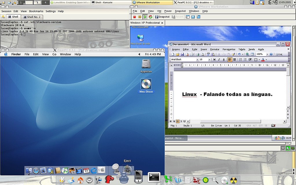
Task: Toggle italic formatting in Word
Action: pyautogui.click(x=219, y=60)
